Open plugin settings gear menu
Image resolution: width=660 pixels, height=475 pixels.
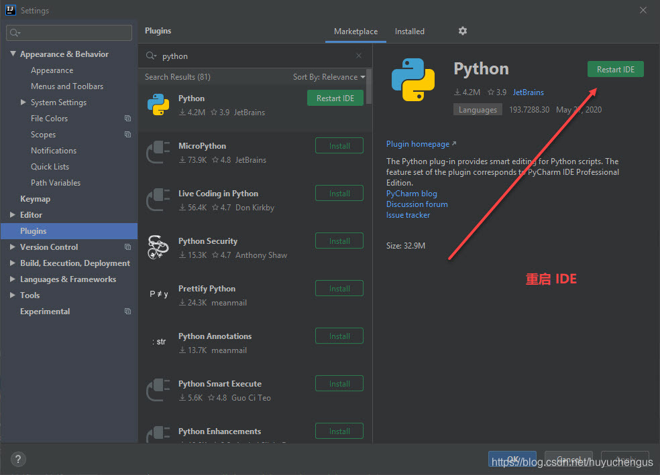point(463,31)
